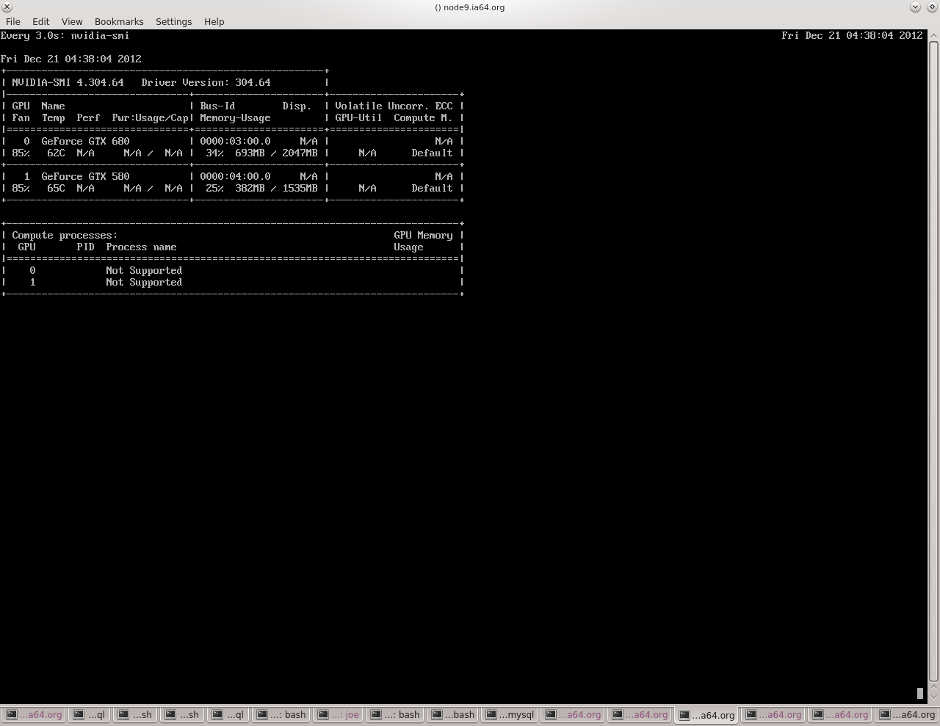
Task: Open the File menu
Action: (x=13, y=22)
